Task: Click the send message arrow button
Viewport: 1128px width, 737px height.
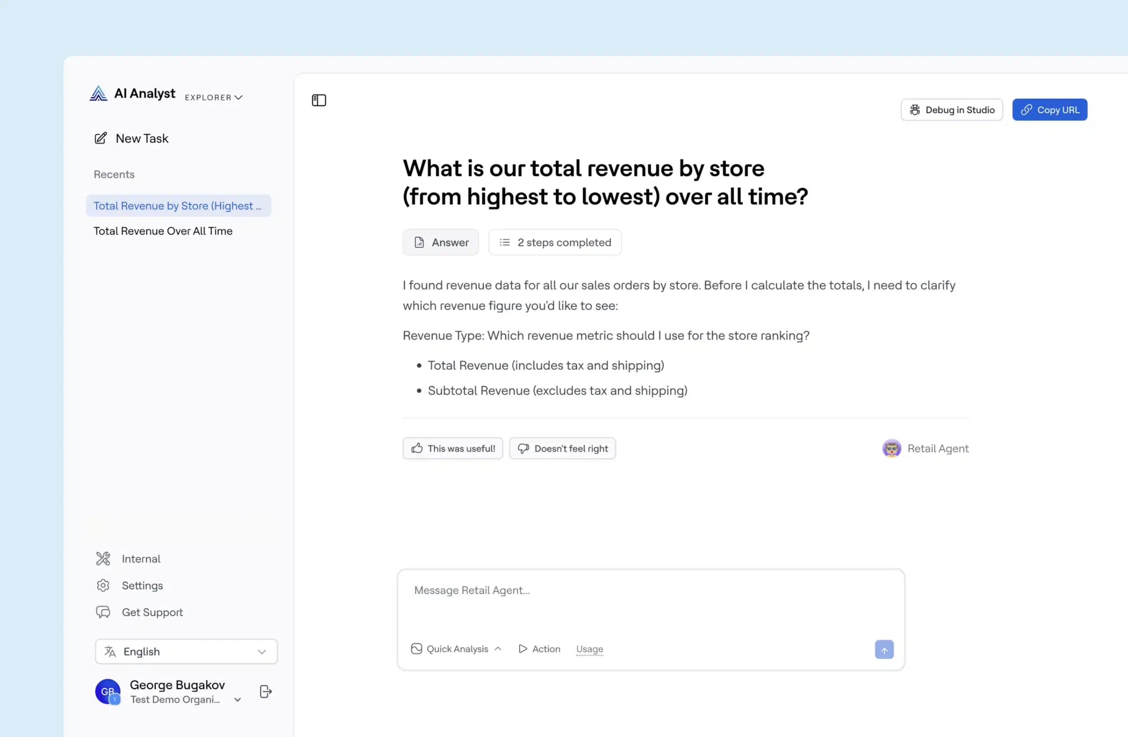Action: click(884, 649)
